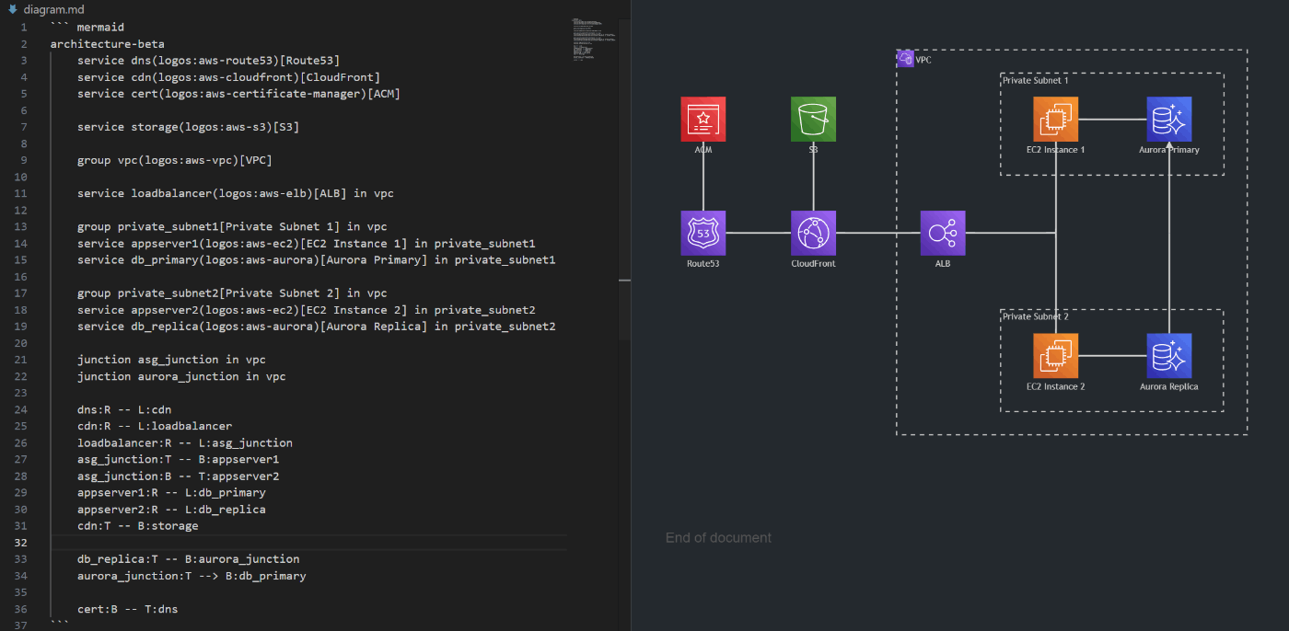Click the EC2 Instance 2 icon
The width and height of the screenshot is (1289, 631).
point(1056,356)
